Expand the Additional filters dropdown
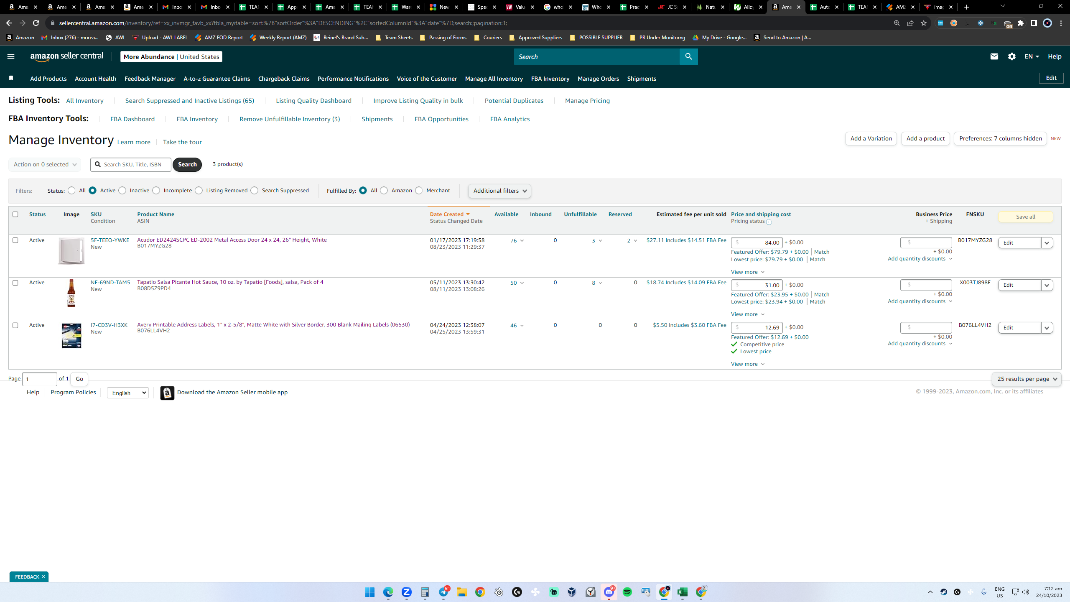1070x602 pixels. 499,191
